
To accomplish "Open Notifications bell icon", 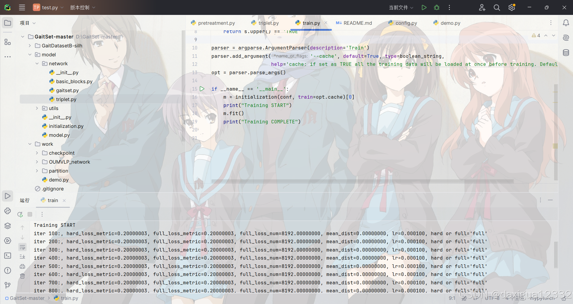I will (566, 23).
